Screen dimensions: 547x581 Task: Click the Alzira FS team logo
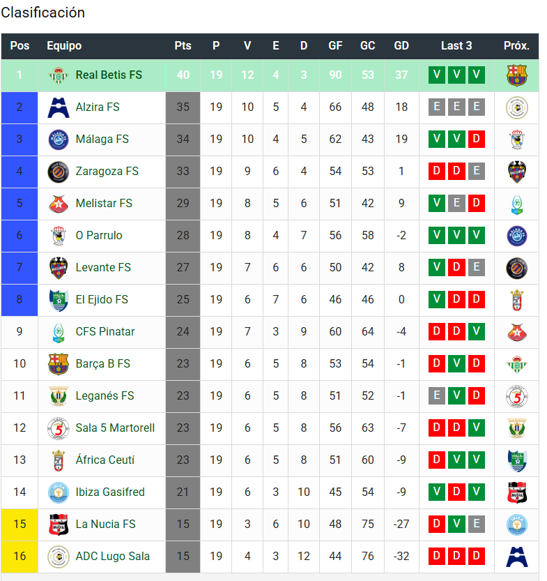tap(59, 107)
